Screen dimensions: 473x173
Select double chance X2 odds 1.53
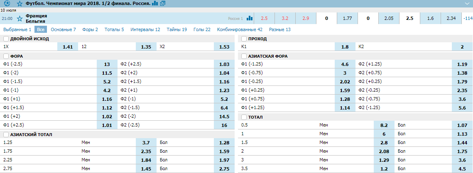[224, 47]
